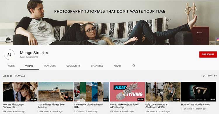The width and height of the screenshot is (219, 114).
Task: Open the CHANNELS tab
Action: click(x=97, y=66)
